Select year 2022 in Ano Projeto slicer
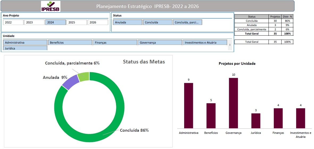 click(13, 22)
